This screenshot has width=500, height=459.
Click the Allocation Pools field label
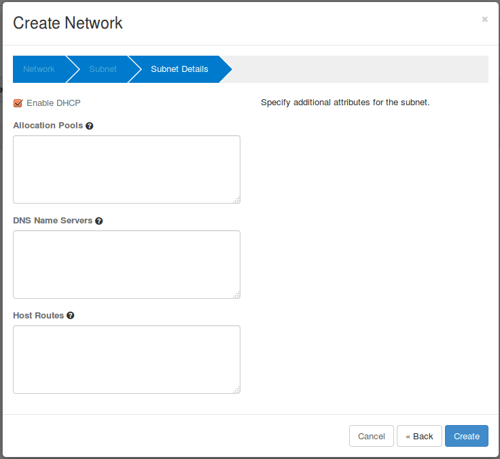tap(48, 126)
